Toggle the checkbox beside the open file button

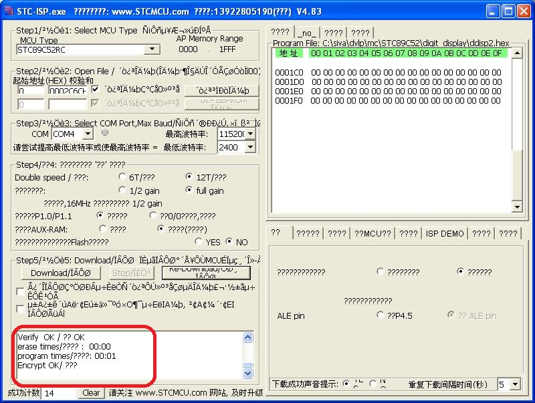[95, 90]
